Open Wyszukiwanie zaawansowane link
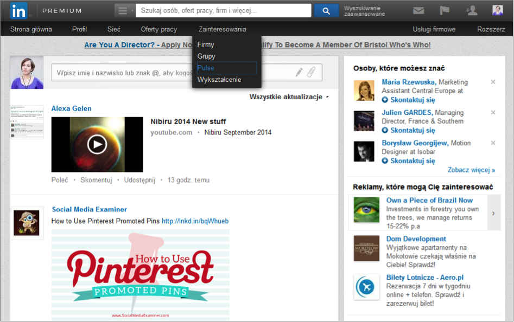Image resolution: width=514 pixels, height=322 pixels. (x=364, y=11)
